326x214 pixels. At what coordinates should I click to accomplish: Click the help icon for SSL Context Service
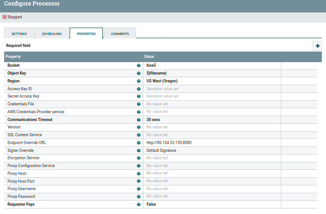coord(139,135)
